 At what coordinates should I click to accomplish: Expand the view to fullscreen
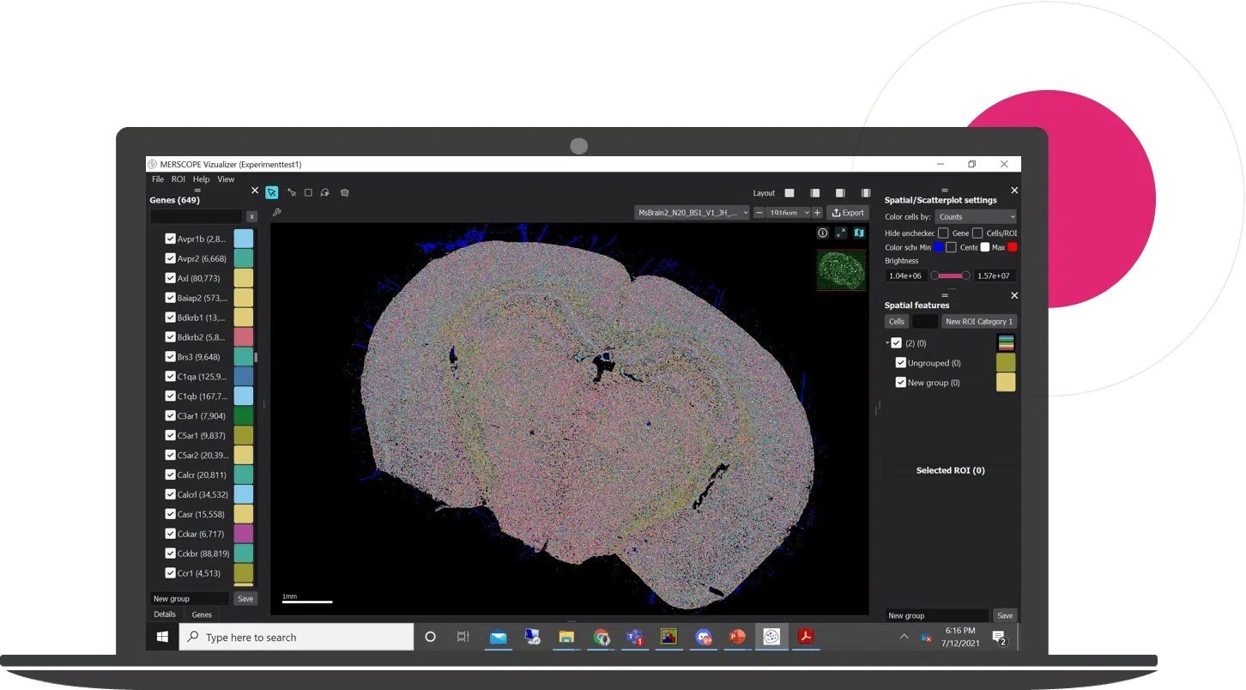[841, 233]
